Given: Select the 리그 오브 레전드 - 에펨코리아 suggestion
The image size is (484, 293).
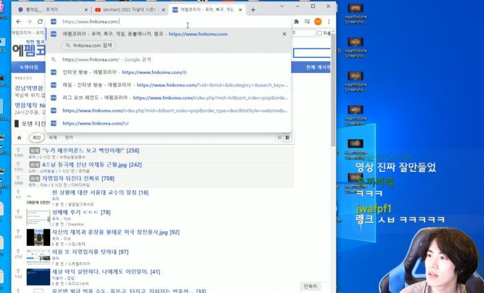Looking at the screenshot, I should click(x=168, y=98).
